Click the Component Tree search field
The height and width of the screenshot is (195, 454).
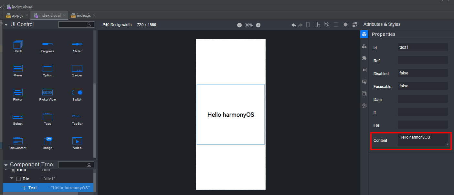pyautogui.click(x=76, y=165)
